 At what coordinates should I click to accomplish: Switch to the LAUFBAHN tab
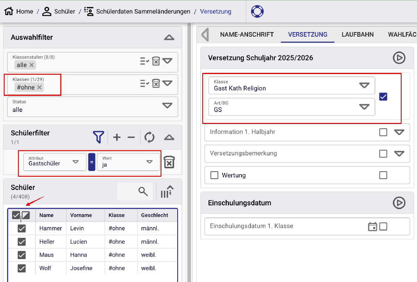pyautogui.click(x=357, y=35)
